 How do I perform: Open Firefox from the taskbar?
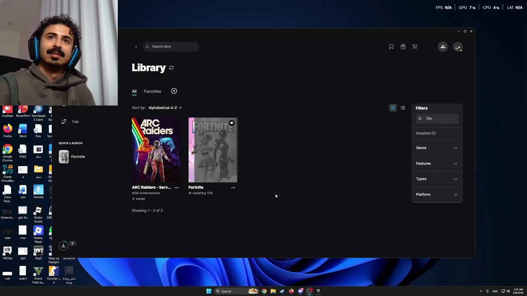tap(291, 291)
